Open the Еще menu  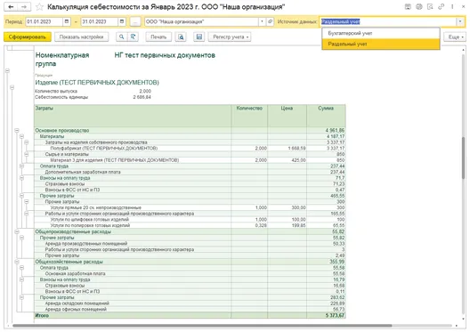(455, 36)
